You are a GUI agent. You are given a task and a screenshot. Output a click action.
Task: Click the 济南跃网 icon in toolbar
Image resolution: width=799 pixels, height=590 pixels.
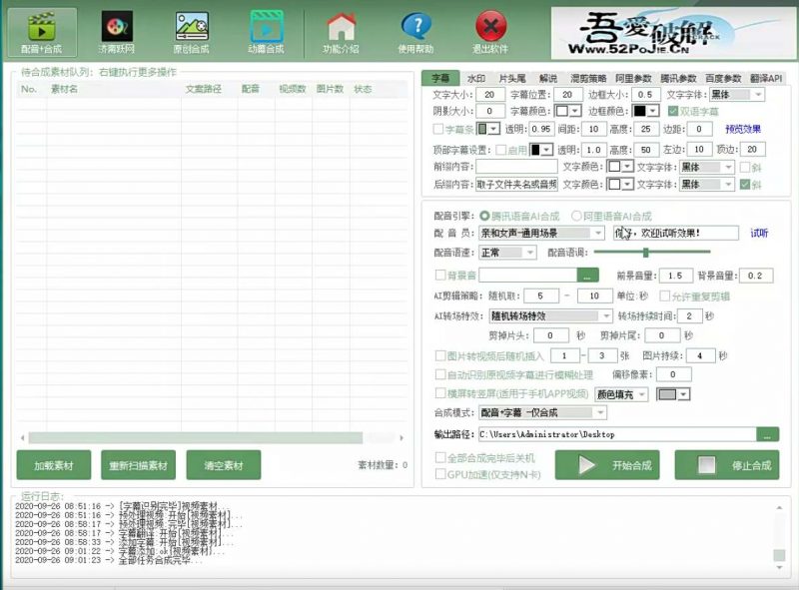point(117,27)
